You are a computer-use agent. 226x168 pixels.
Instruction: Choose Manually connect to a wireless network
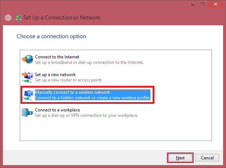tap(72, 92)
